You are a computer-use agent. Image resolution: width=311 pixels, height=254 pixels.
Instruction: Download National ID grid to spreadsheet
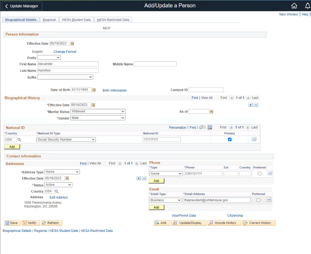(210, 127)
